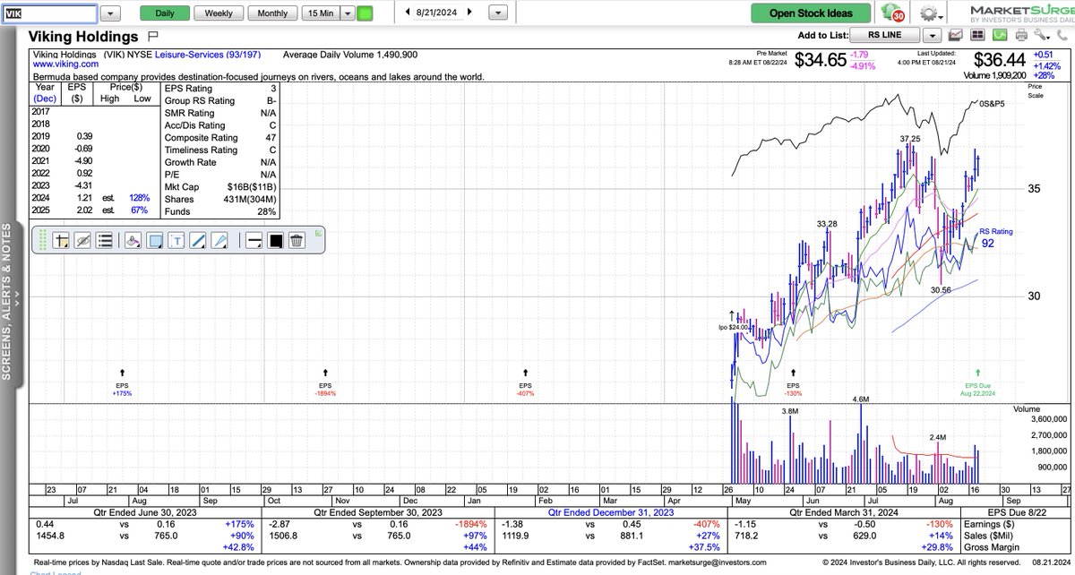
Task: Click the Composite Rating row value 47
Action: point(270,138)
